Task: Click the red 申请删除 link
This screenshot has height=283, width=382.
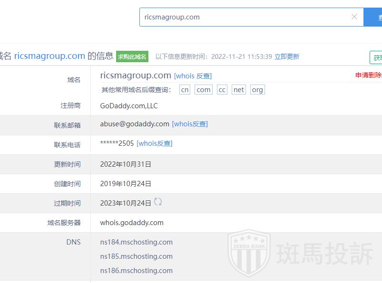Action: [369, 75]
